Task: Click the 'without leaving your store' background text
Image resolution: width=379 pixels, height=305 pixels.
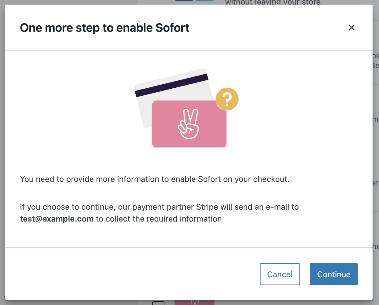Action: tap(274, 2)
